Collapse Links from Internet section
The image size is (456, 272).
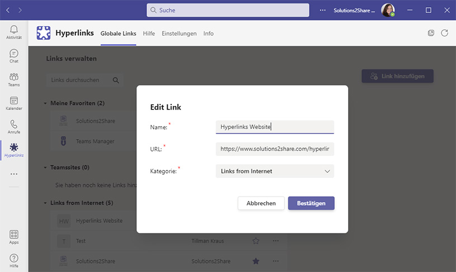[x=45, y=203]
